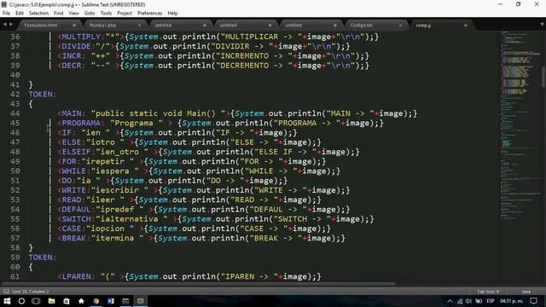Image resolution: width=546 pixels, height=307 pixels.
Task: Open Microsoft Store from the taskbar
Action: pyautogui.click(x=67, y=301)
